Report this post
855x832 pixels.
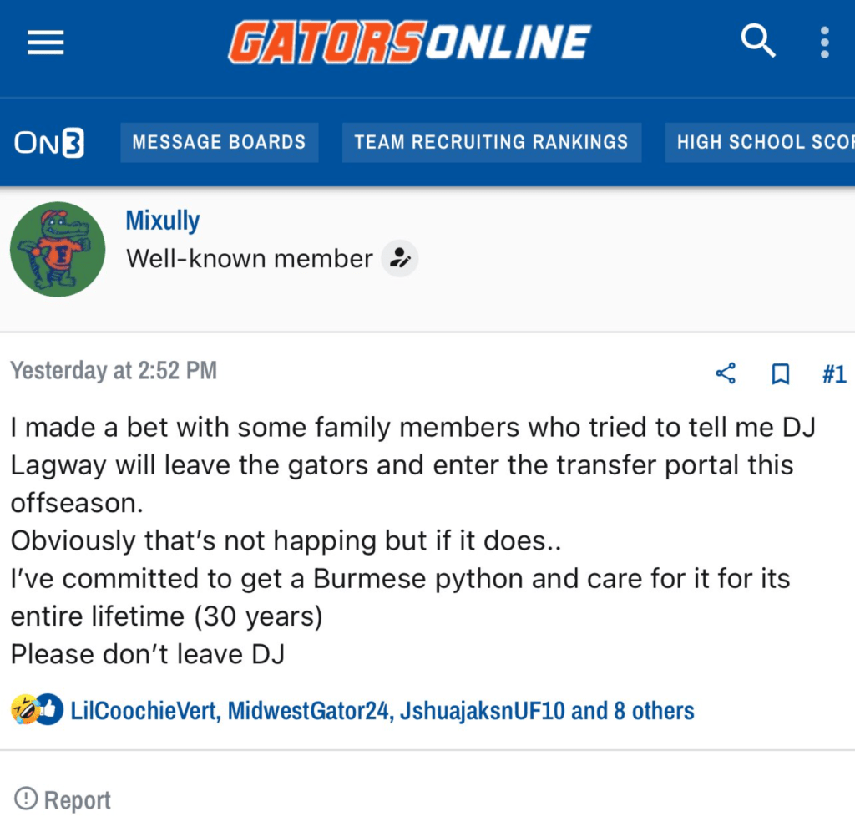pos(63,799)
